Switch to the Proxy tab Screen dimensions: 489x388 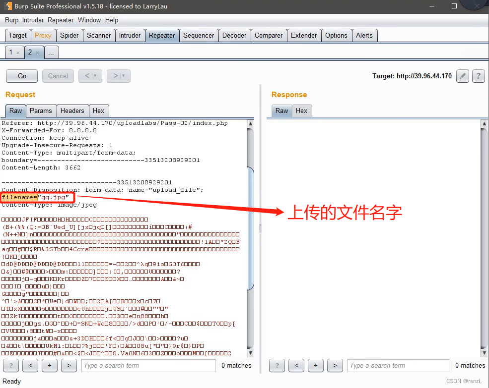click(43, 36)
